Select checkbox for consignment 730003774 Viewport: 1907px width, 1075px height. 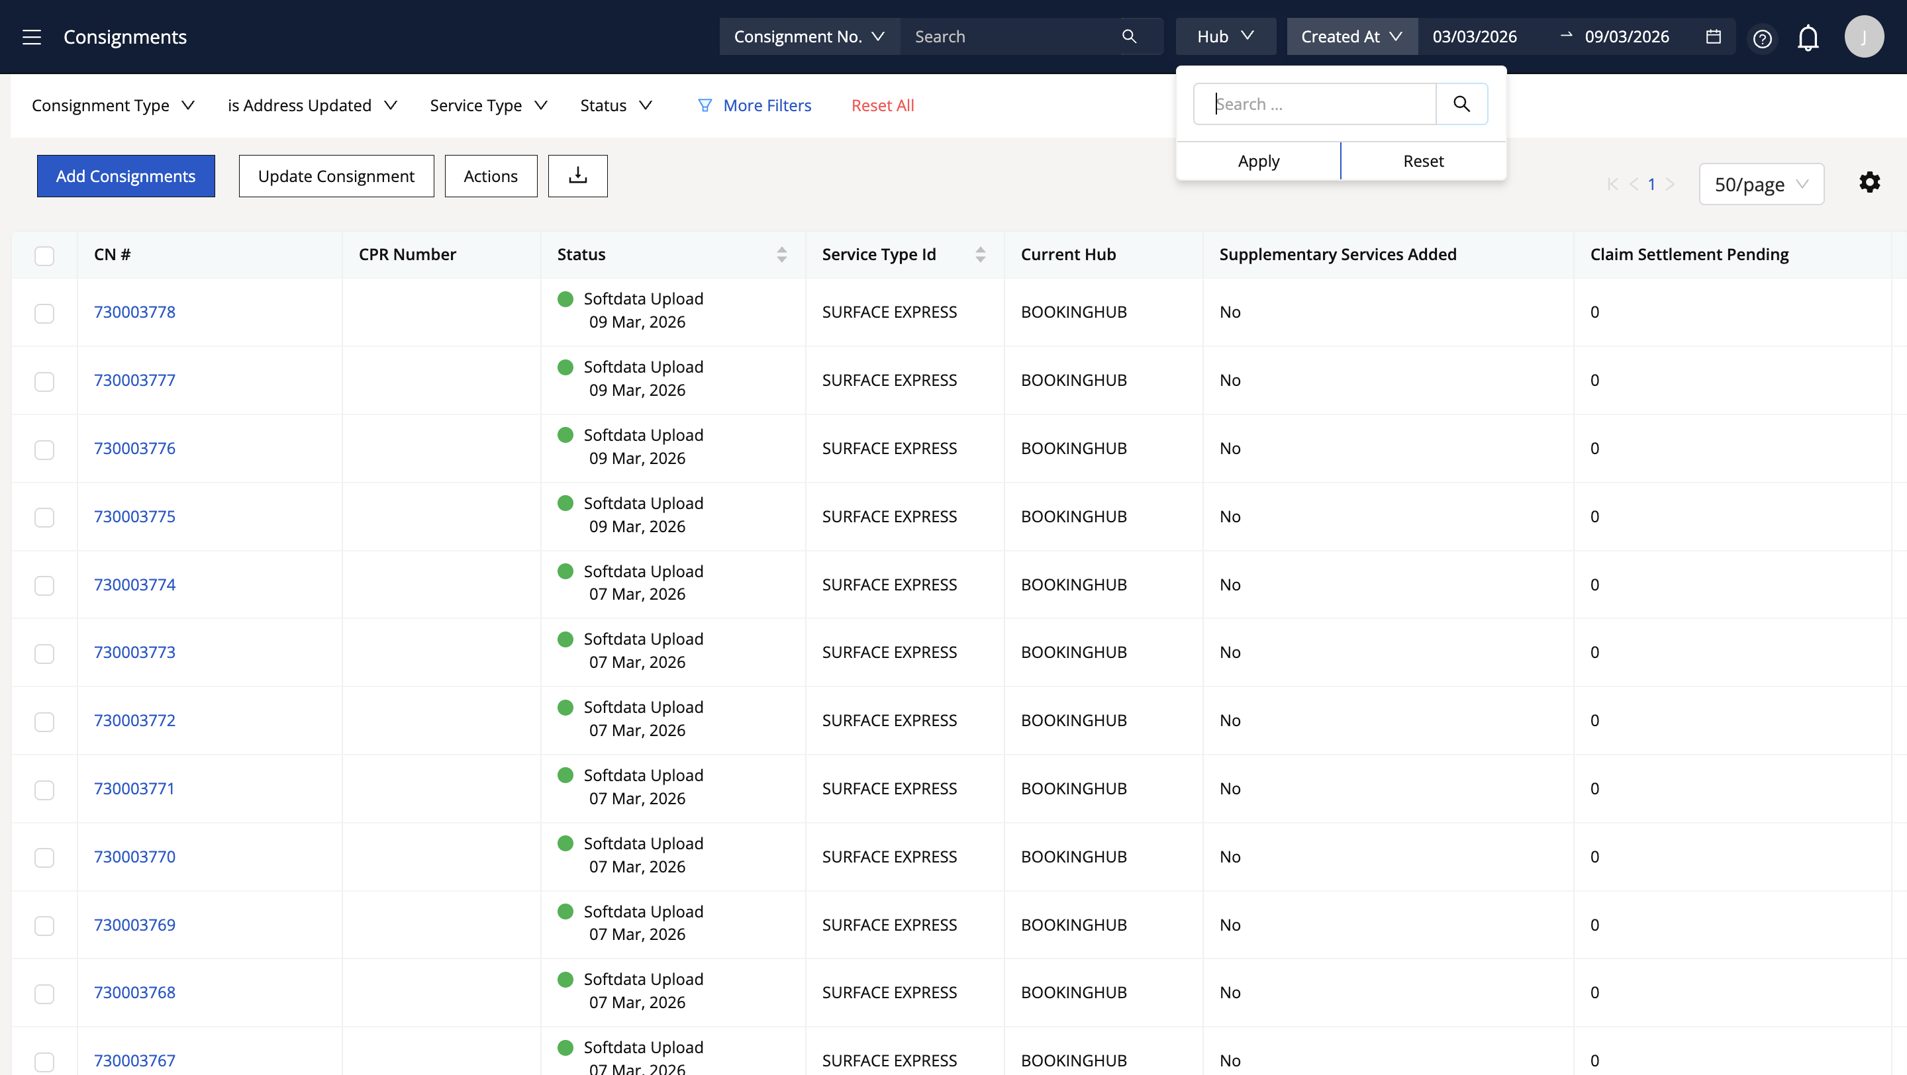click(x=44, y=585)
